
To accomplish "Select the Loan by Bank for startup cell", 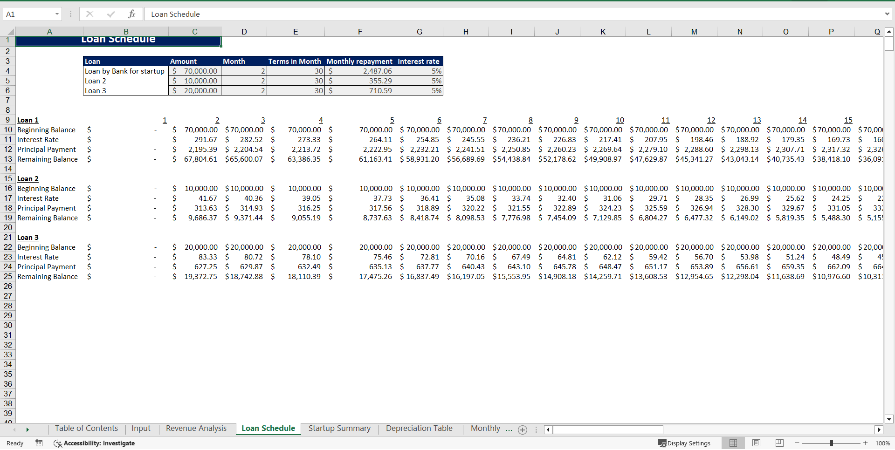I will (x=125, y=71).
